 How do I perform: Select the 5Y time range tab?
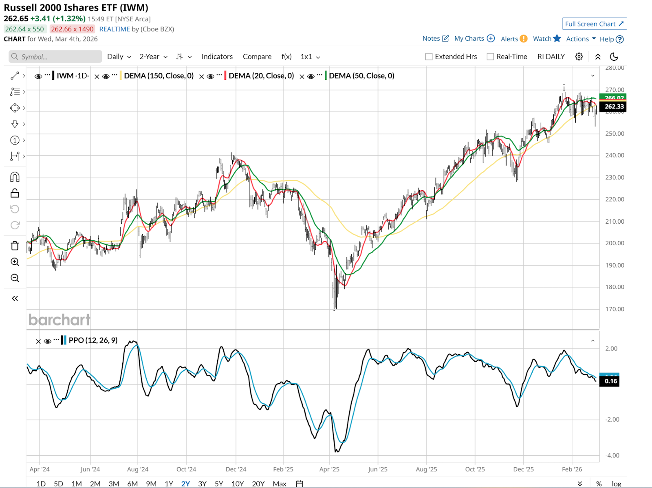tap(219, 484)
